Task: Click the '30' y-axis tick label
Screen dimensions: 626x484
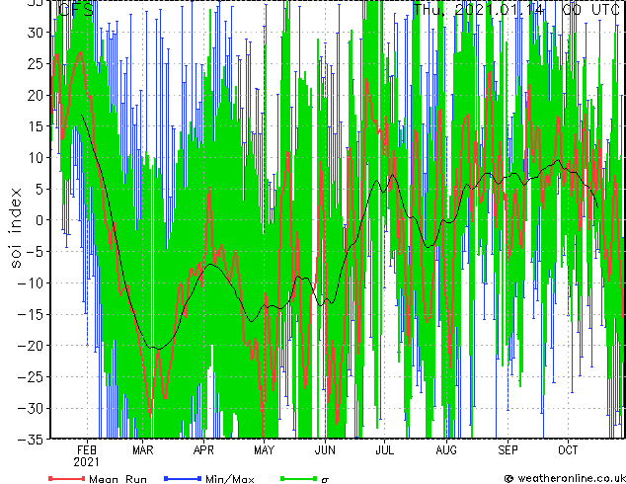Action: tap(35, 33)
